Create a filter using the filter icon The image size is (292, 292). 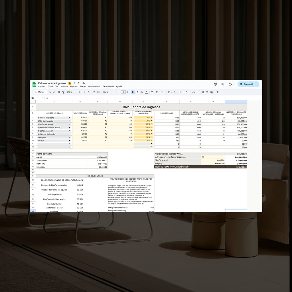pyautogui.click(x=207, y=92)
